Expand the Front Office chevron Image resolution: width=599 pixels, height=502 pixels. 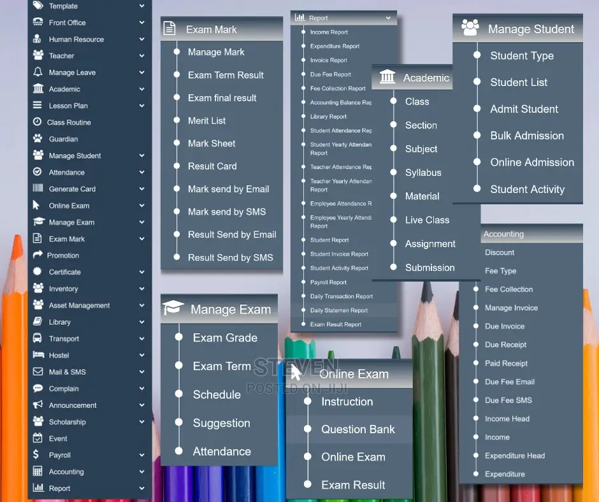141,22
